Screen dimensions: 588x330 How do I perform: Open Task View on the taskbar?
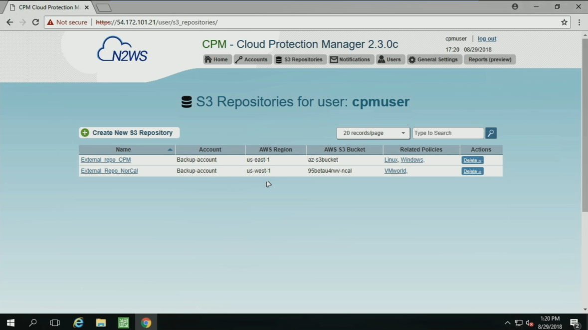click(x=55, y=323)
